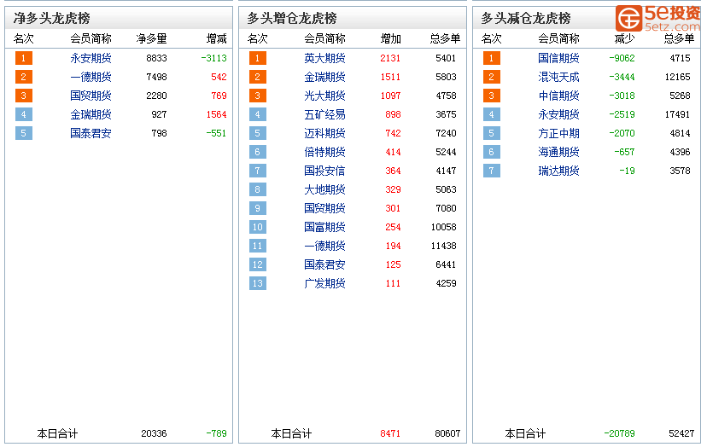Click the 净多头龙虎榜 panel title
This screenshot has width=707, height=447.
click(52, 18)
